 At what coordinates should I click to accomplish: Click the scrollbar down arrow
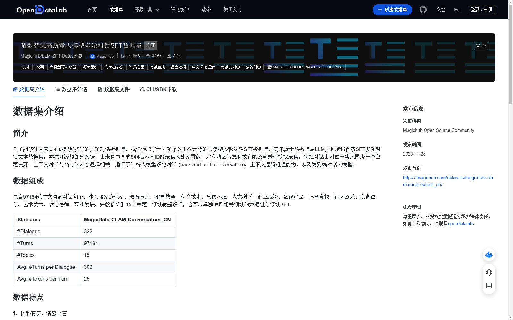coord(510,317)
